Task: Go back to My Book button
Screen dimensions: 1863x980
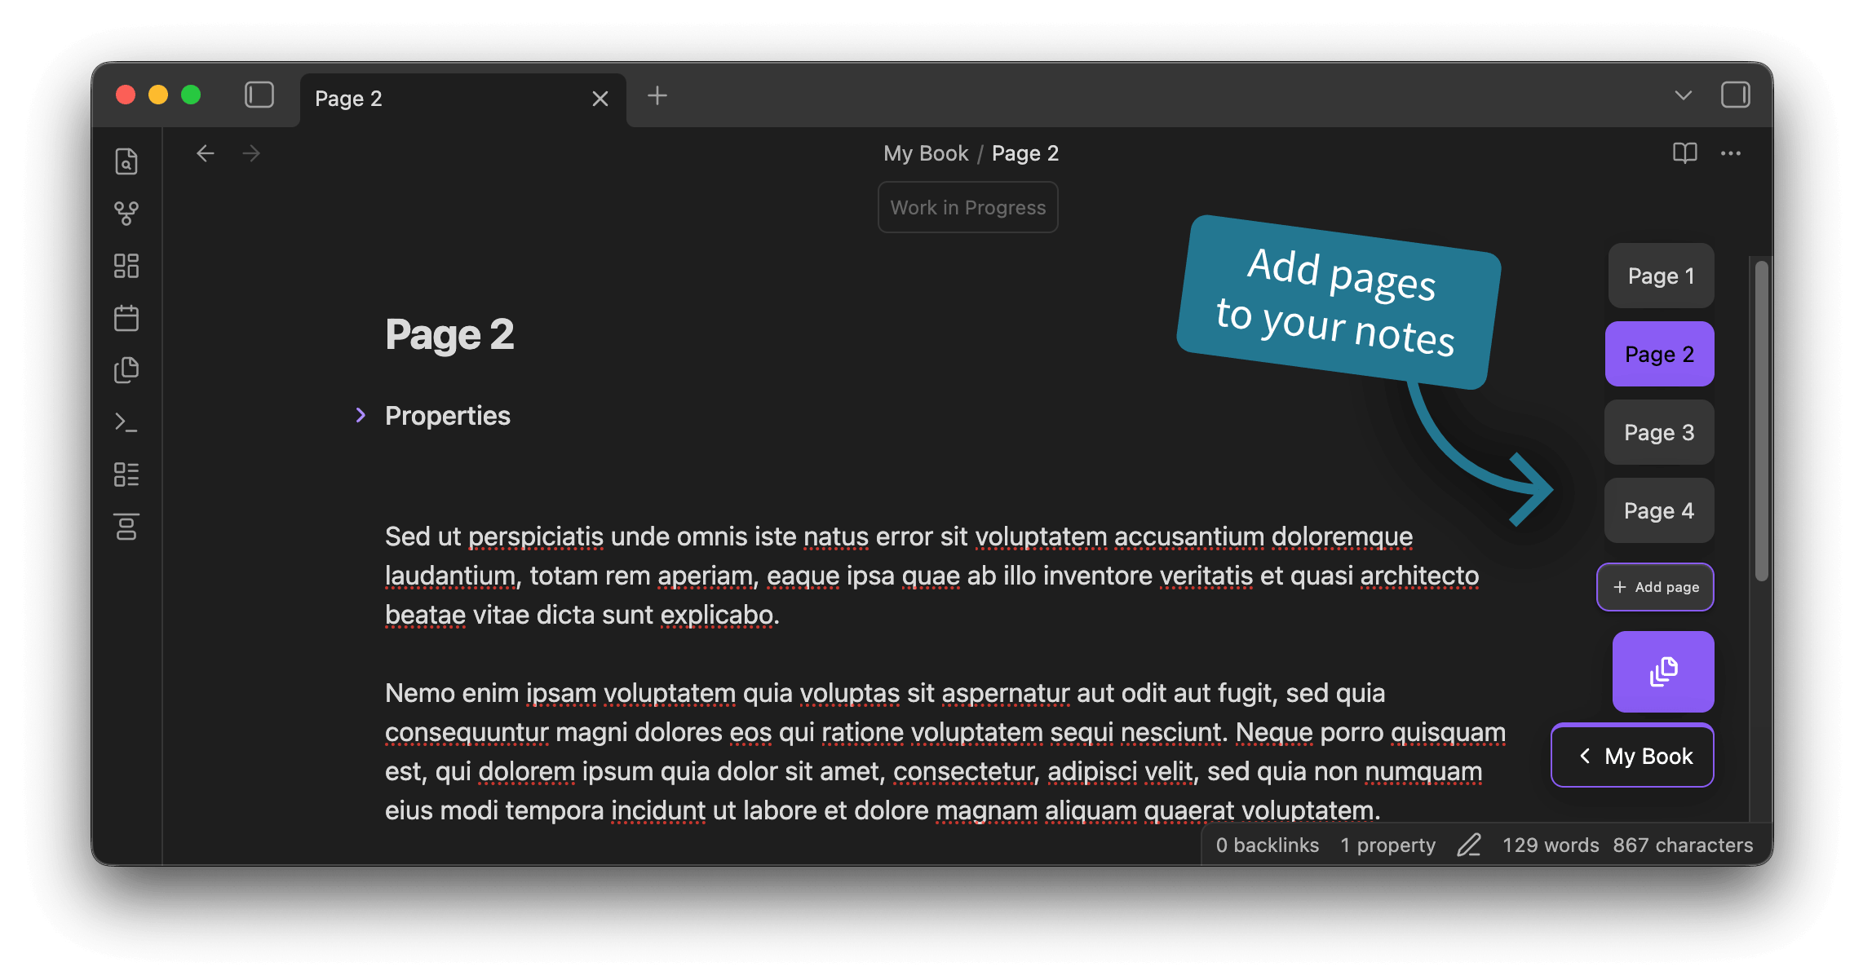Action: point(1632,756)
